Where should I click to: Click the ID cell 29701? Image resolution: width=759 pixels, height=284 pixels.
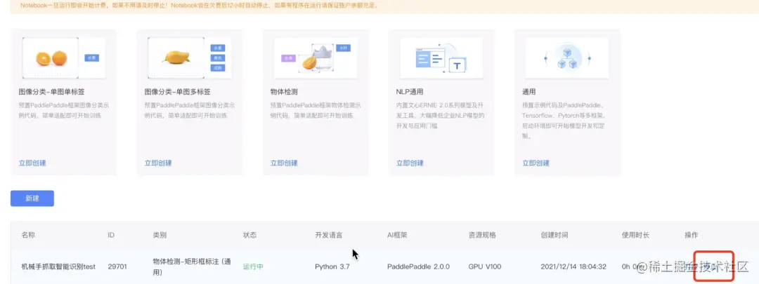(x=117, y=266)
